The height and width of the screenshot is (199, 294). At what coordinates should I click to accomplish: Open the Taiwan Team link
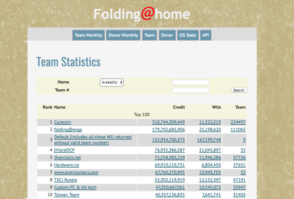click(67, 195)
